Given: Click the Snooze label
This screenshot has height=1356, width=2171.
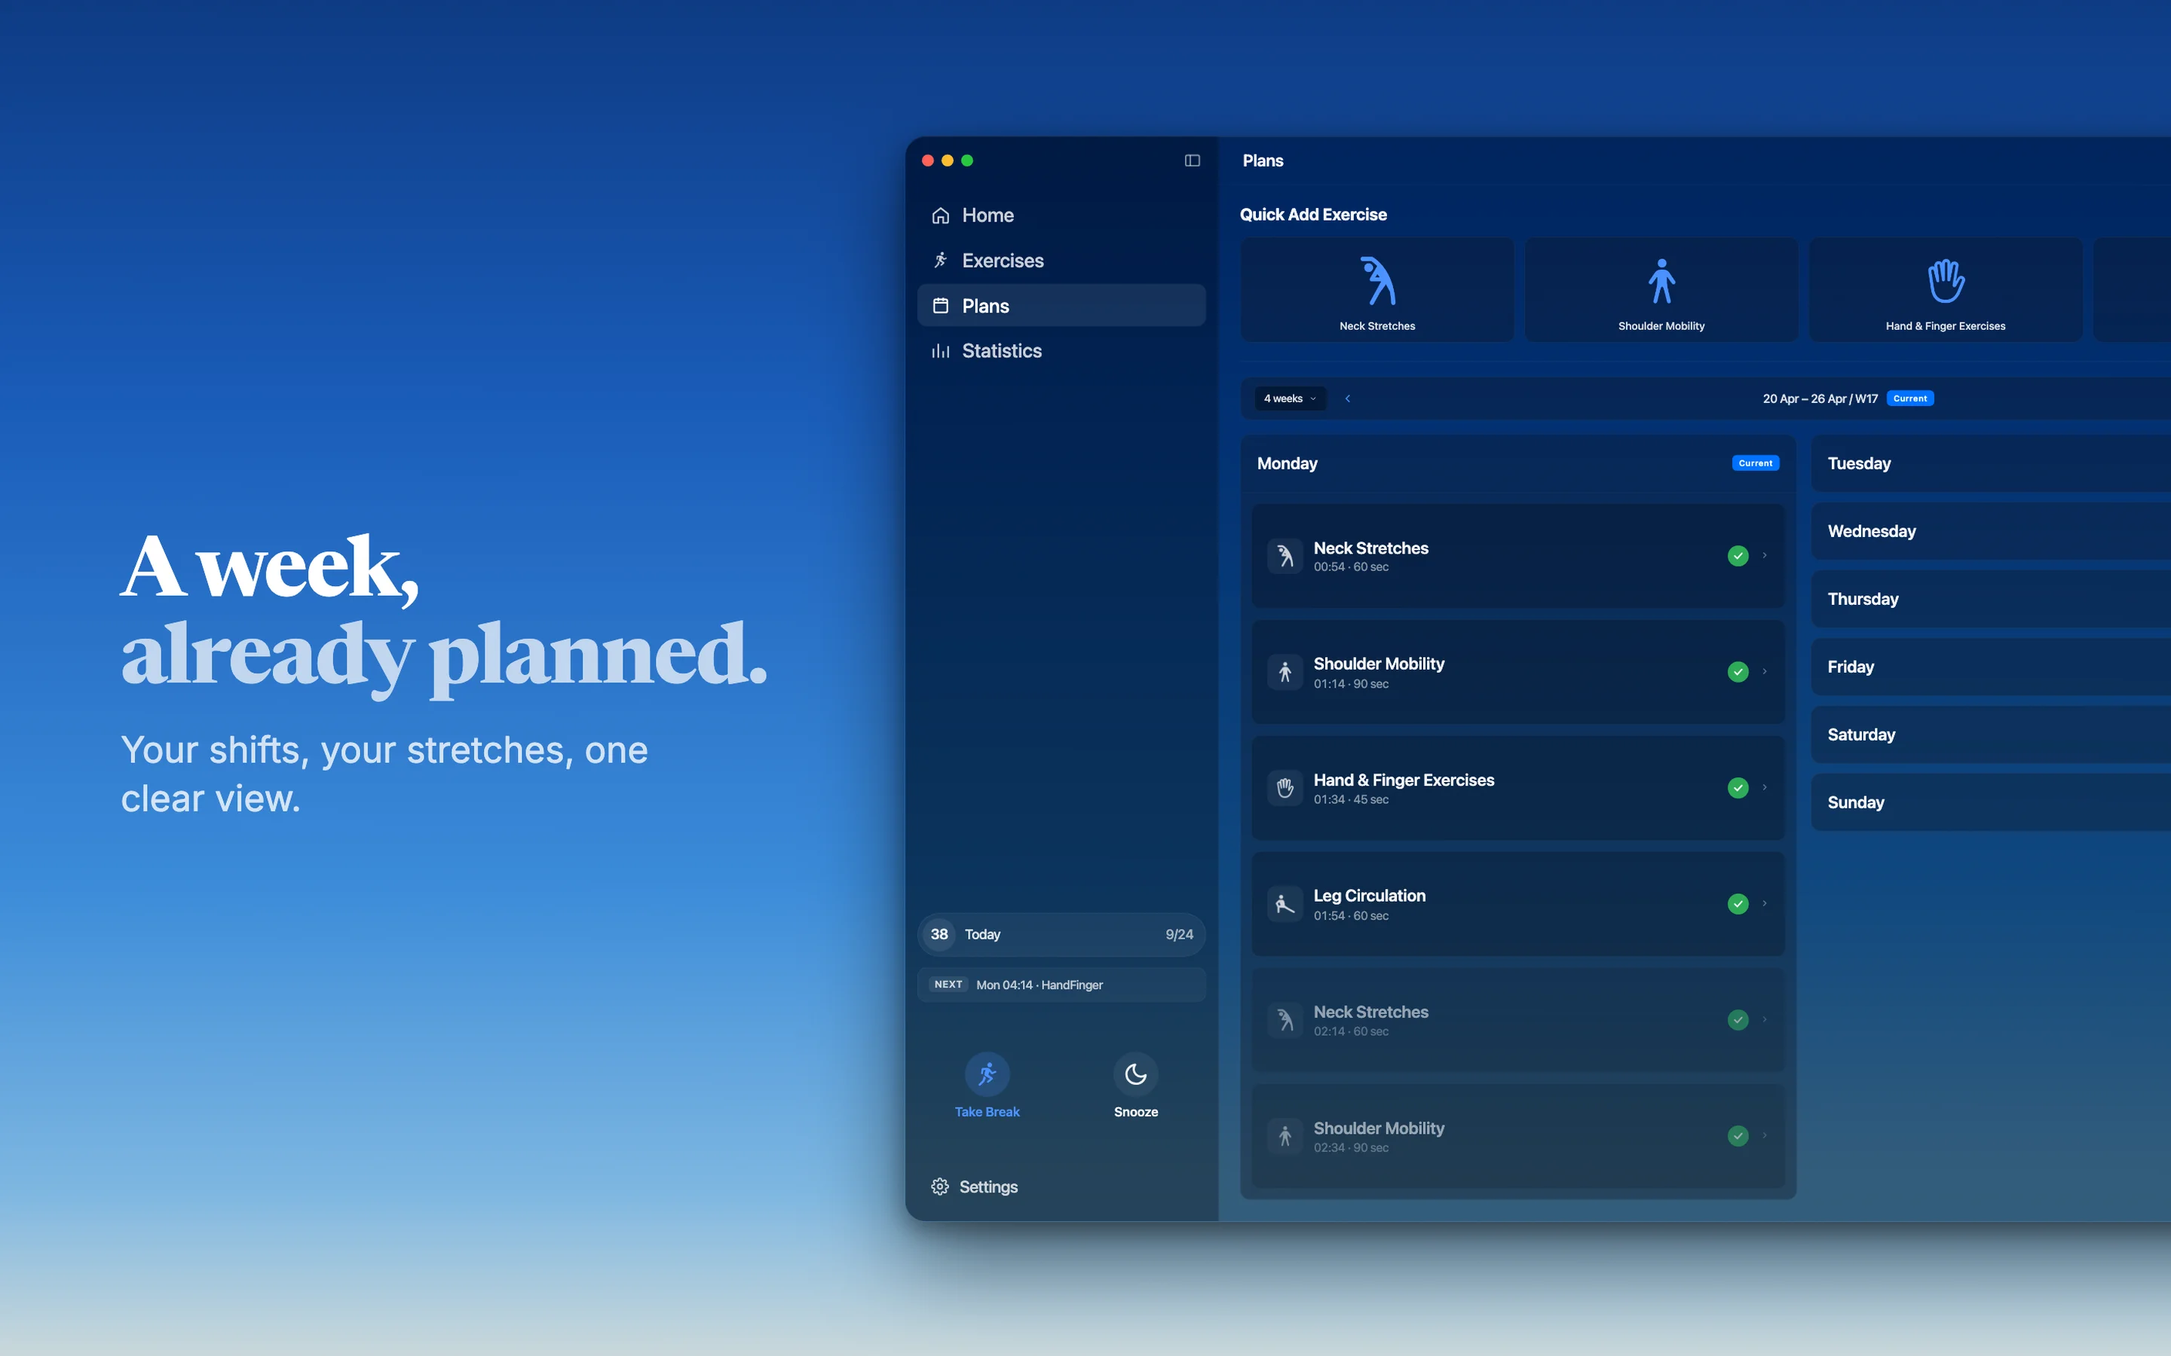Looking at the screenshot, I should point(1136,1112).
